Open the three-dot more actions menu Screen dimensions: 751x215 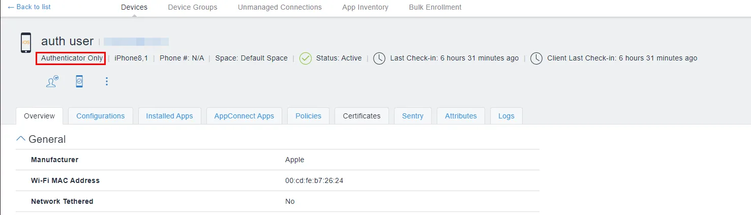coord(107,81)
